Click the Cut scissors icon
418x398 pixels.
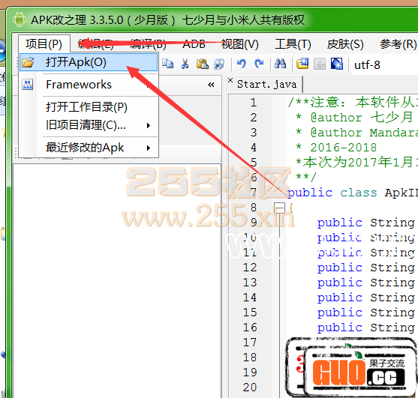185,64
